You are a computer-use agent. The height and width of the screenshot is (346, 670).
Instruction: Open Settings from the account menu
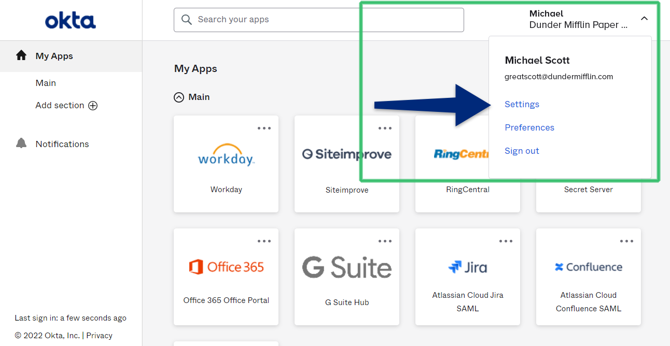(522, 104)
